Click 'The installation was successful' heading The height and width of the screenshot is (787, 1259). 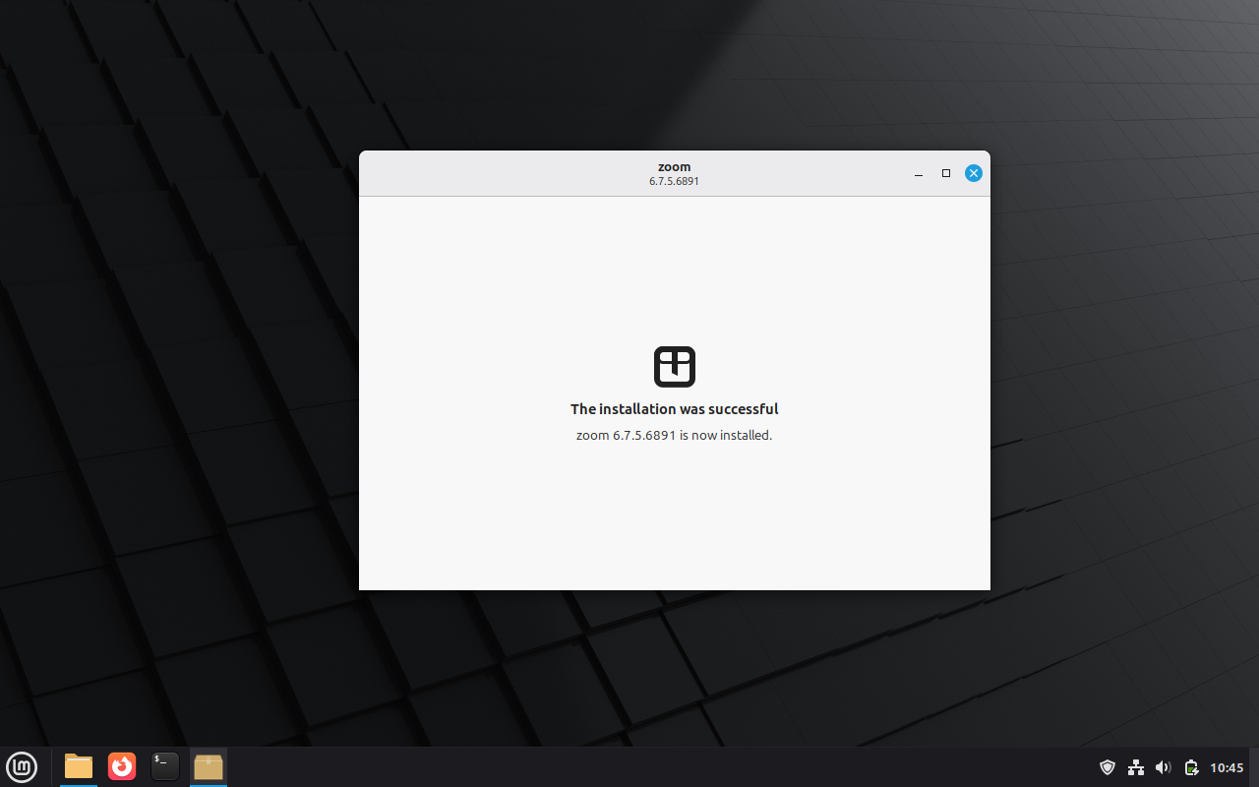tap(674, 409)
